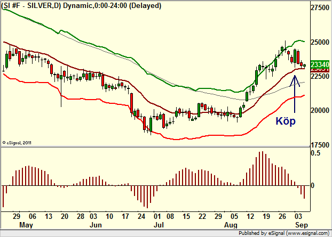
Task: Click the 0.5 oscillator scale label
Action: (315, 153)
